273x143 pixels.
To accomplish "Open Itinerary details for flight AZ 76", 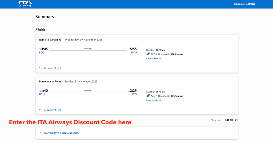I will pos(154,59).
